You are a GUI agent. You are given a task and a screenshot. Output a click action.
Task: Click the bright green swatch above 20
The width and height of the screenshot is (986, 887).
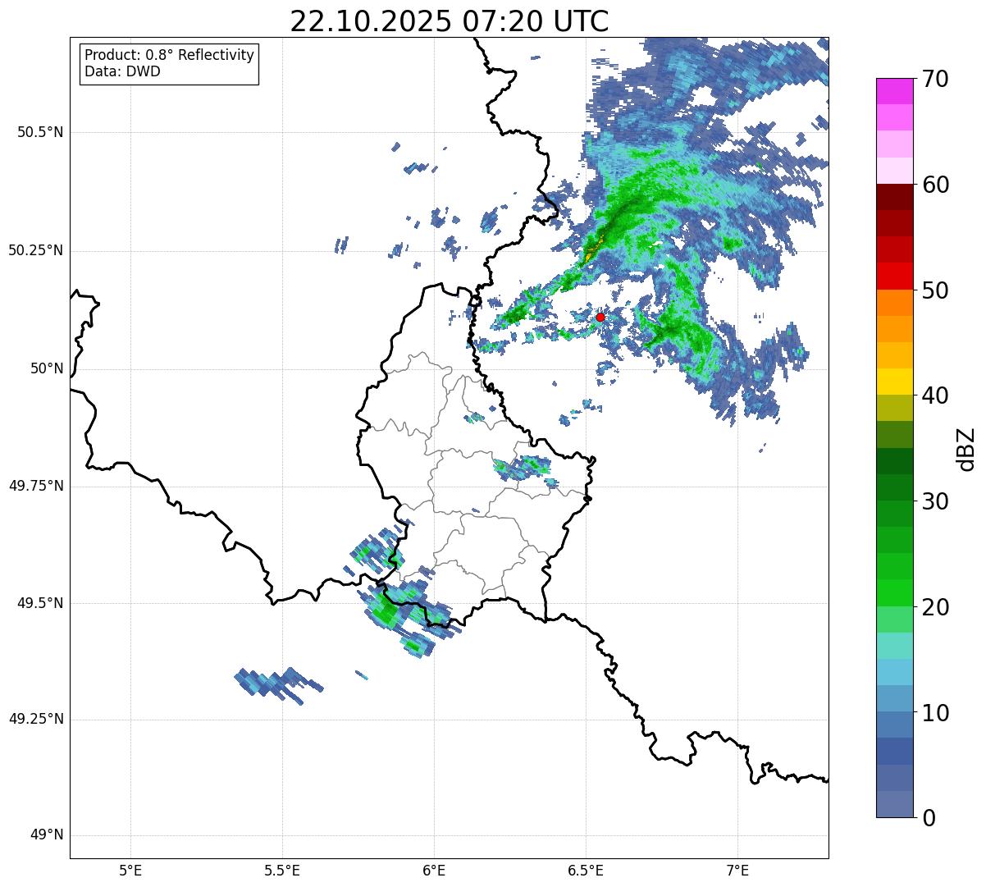click(x=894, y=592)
